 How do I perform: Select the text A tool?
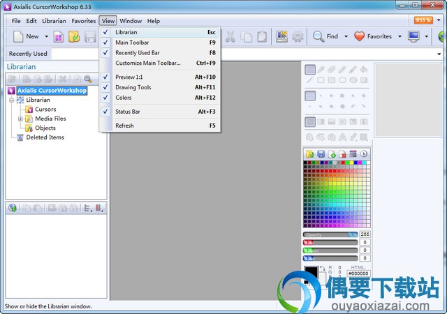point(342,137)
